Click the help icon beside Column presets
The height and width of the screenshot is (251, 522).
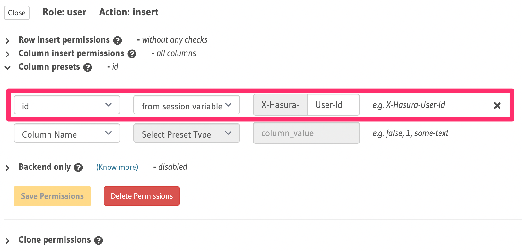(x=87, y=67)
